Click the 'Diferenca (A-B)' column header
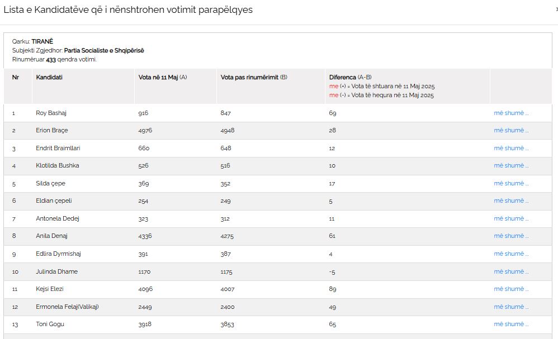This screenshot has width=558, height=339. (x=350, y=77)
